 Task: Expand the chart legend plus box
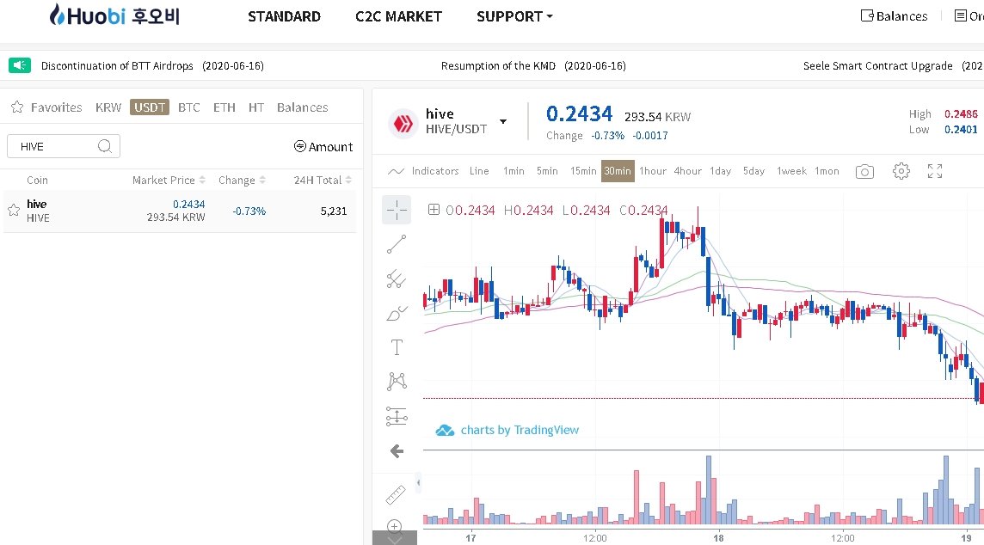point(434,210)
